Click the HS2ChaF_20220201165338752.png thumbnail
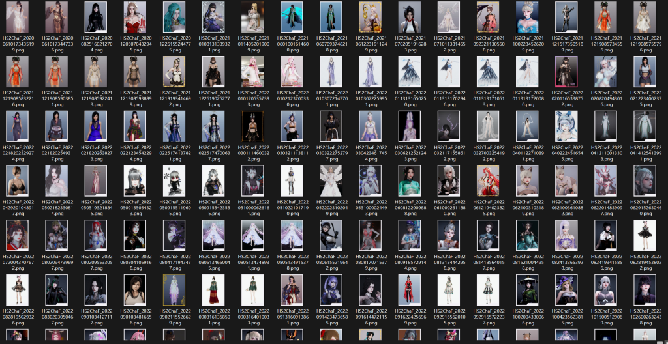 [566, 72]
